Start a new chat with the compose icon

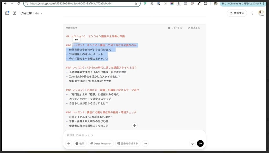point(15,13)
